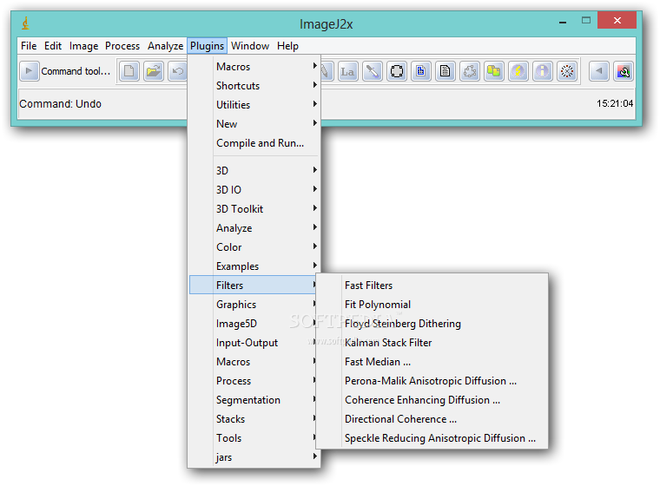Image resolution: width=660 pixels, height=486 pixels.
Task: Expand the Color submenu arrow
Action: pos(315,246)
